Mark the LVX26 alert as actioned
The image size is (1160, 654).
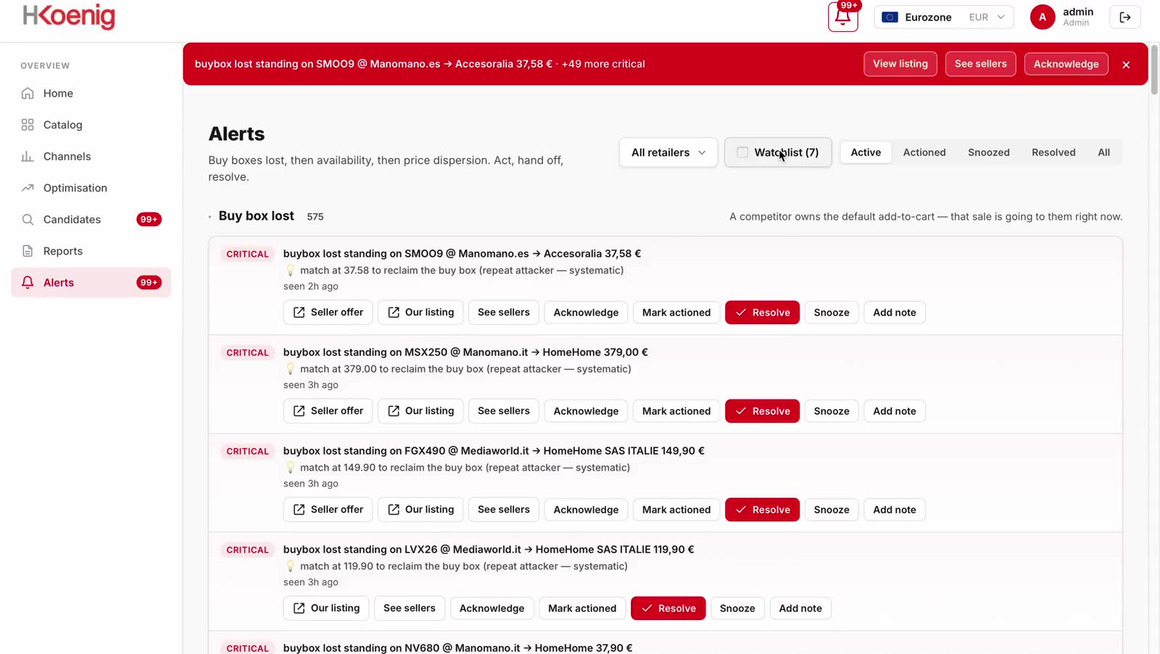click(x=582, y=608)
